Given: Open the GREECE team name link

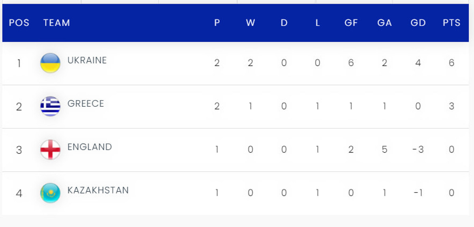Looking at the screenshot, I should (x=86, y=104).
